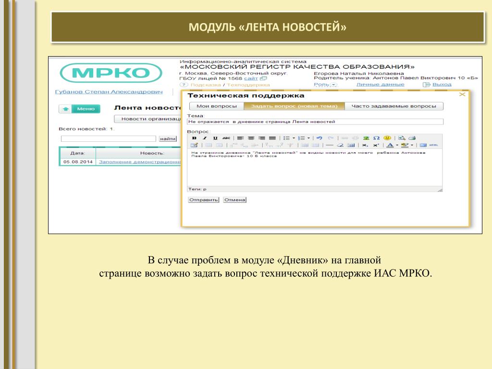Open Губанов Степан Александрович link

point(109,92)
